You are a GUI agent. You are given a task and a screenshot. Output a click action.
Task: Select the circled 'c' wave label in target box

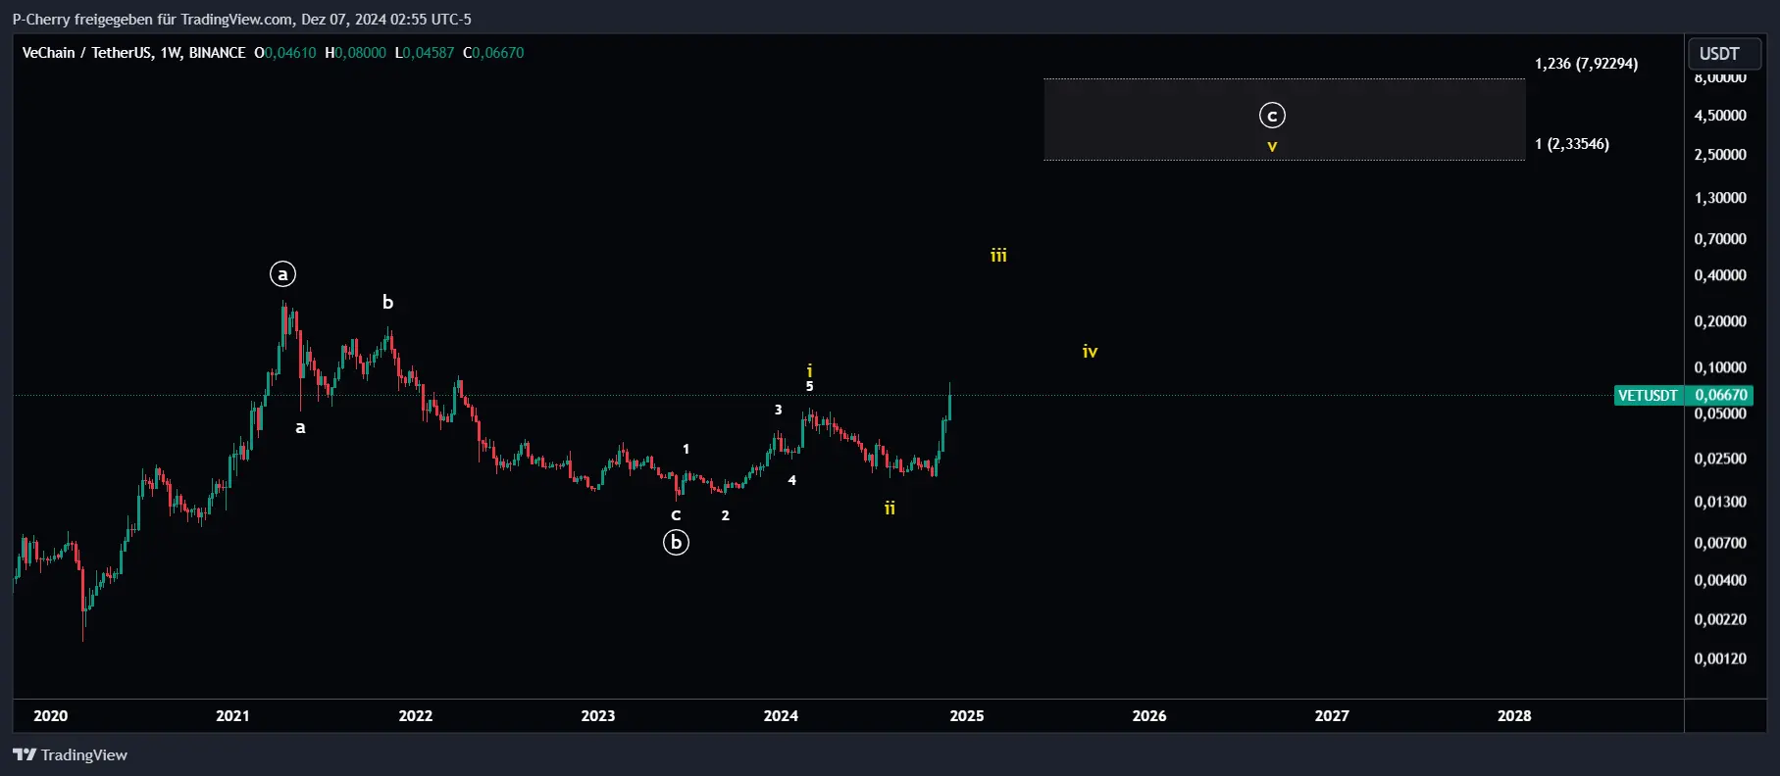(x=1272, y=116)
